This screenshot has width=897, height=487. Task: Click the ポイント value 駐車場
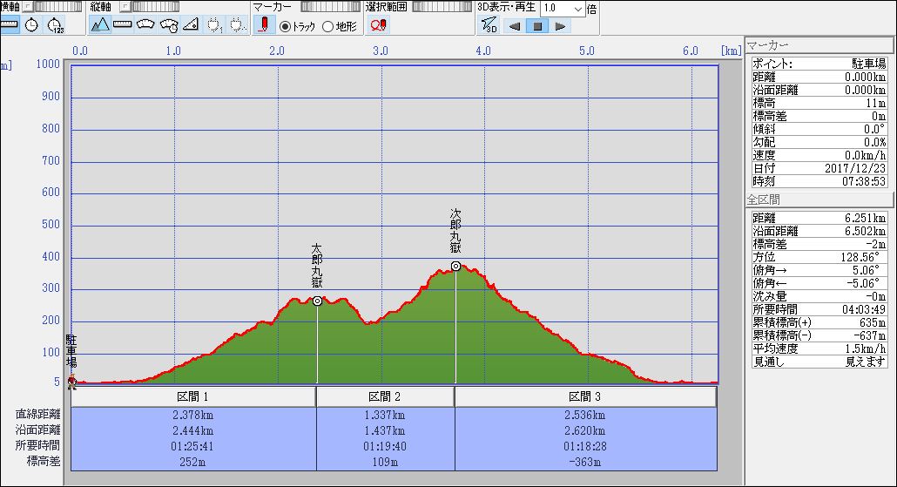(869, 64)
